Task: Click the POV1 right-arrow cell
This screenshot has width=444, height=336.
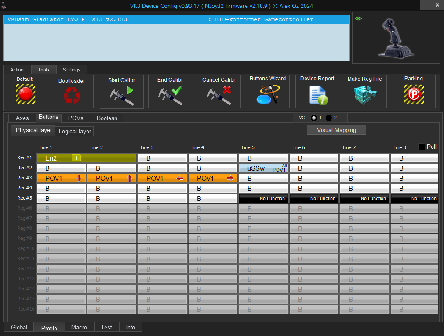Action: click(x=213, y=179)
